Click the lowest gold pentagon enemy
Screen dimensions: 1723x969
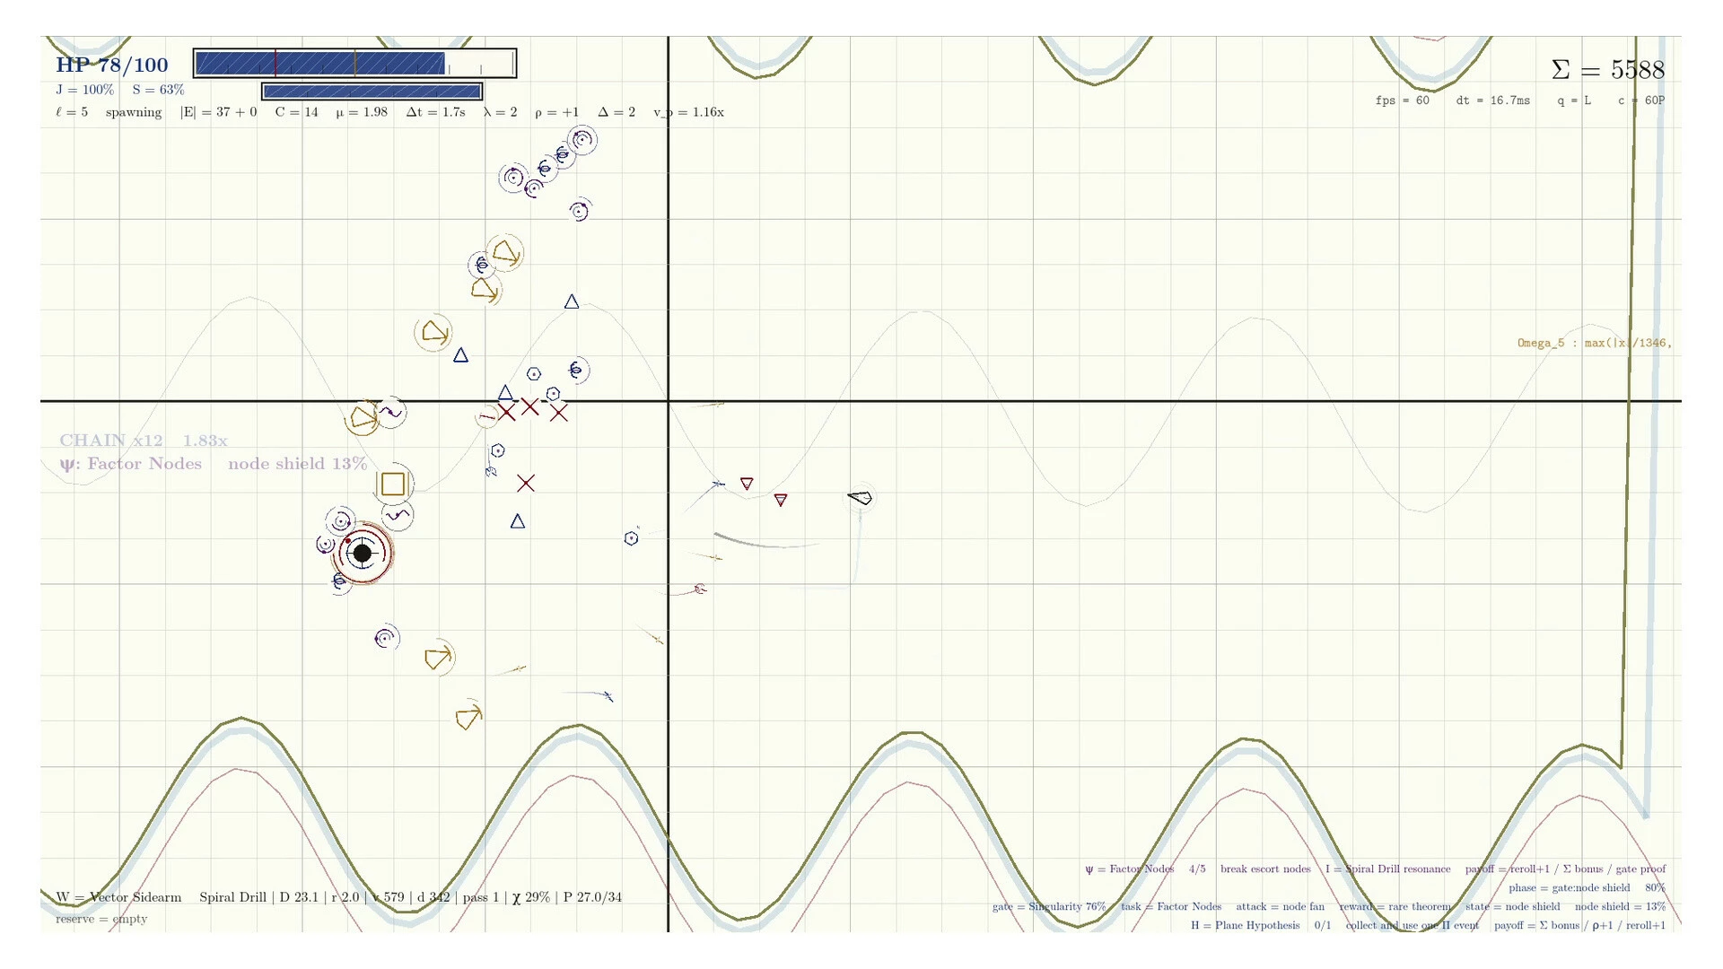coord(468,718)
